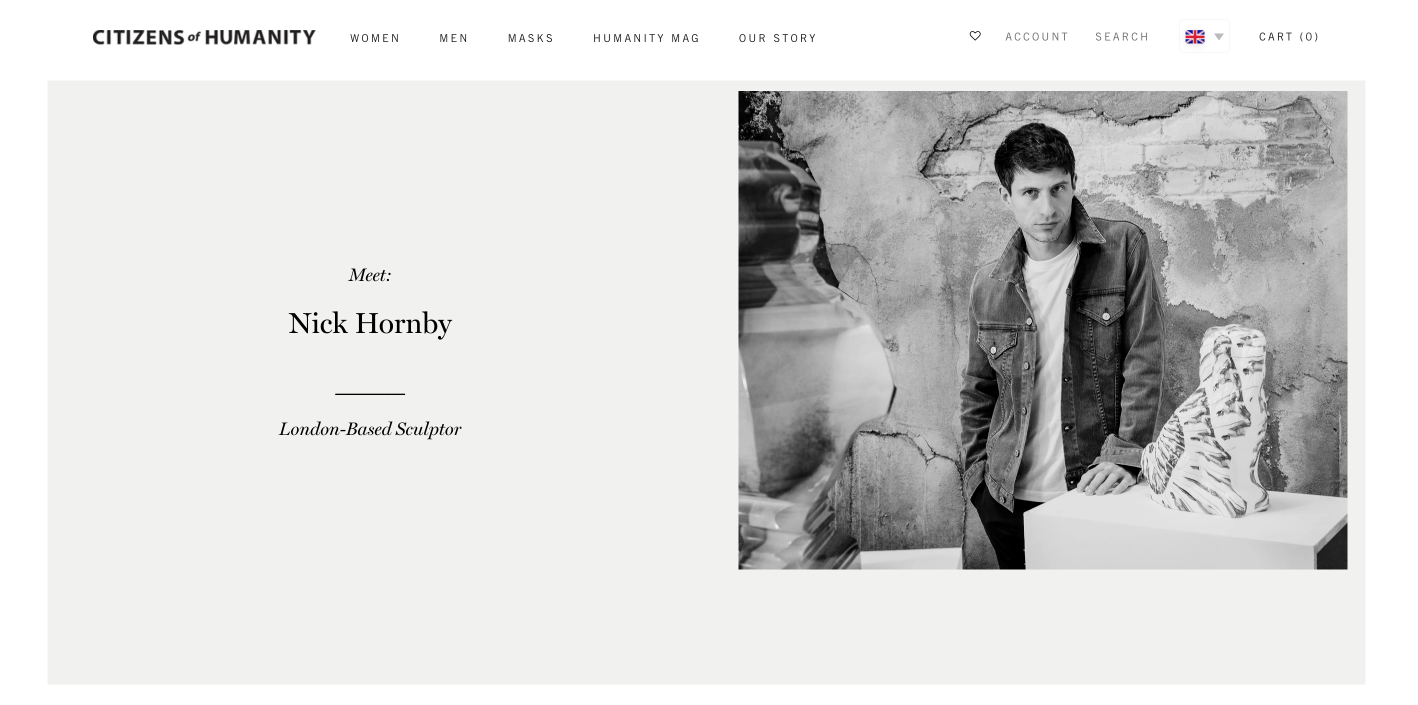View the Cart (0) link
Image resolution: width=1418 pixels, height=705 pixels.
point(1288,37)
